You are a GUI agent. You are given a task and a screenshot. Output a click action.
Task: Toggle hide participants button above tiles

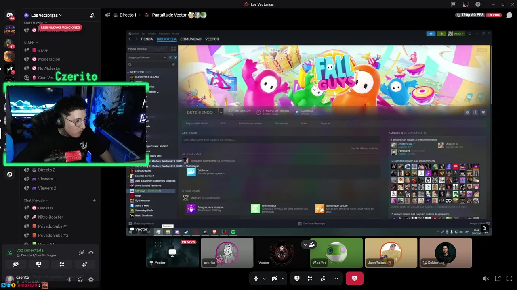(309, 244)
